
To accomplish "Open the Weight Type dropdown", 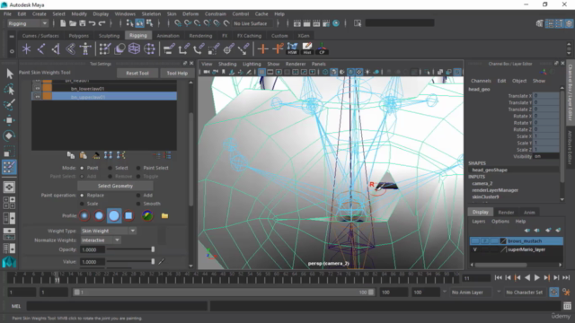I will [x=109, y=231].
